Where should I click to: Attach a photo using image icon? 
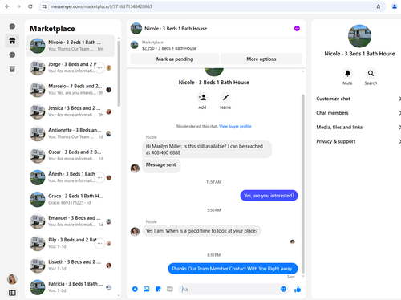(x=147, y=289)
